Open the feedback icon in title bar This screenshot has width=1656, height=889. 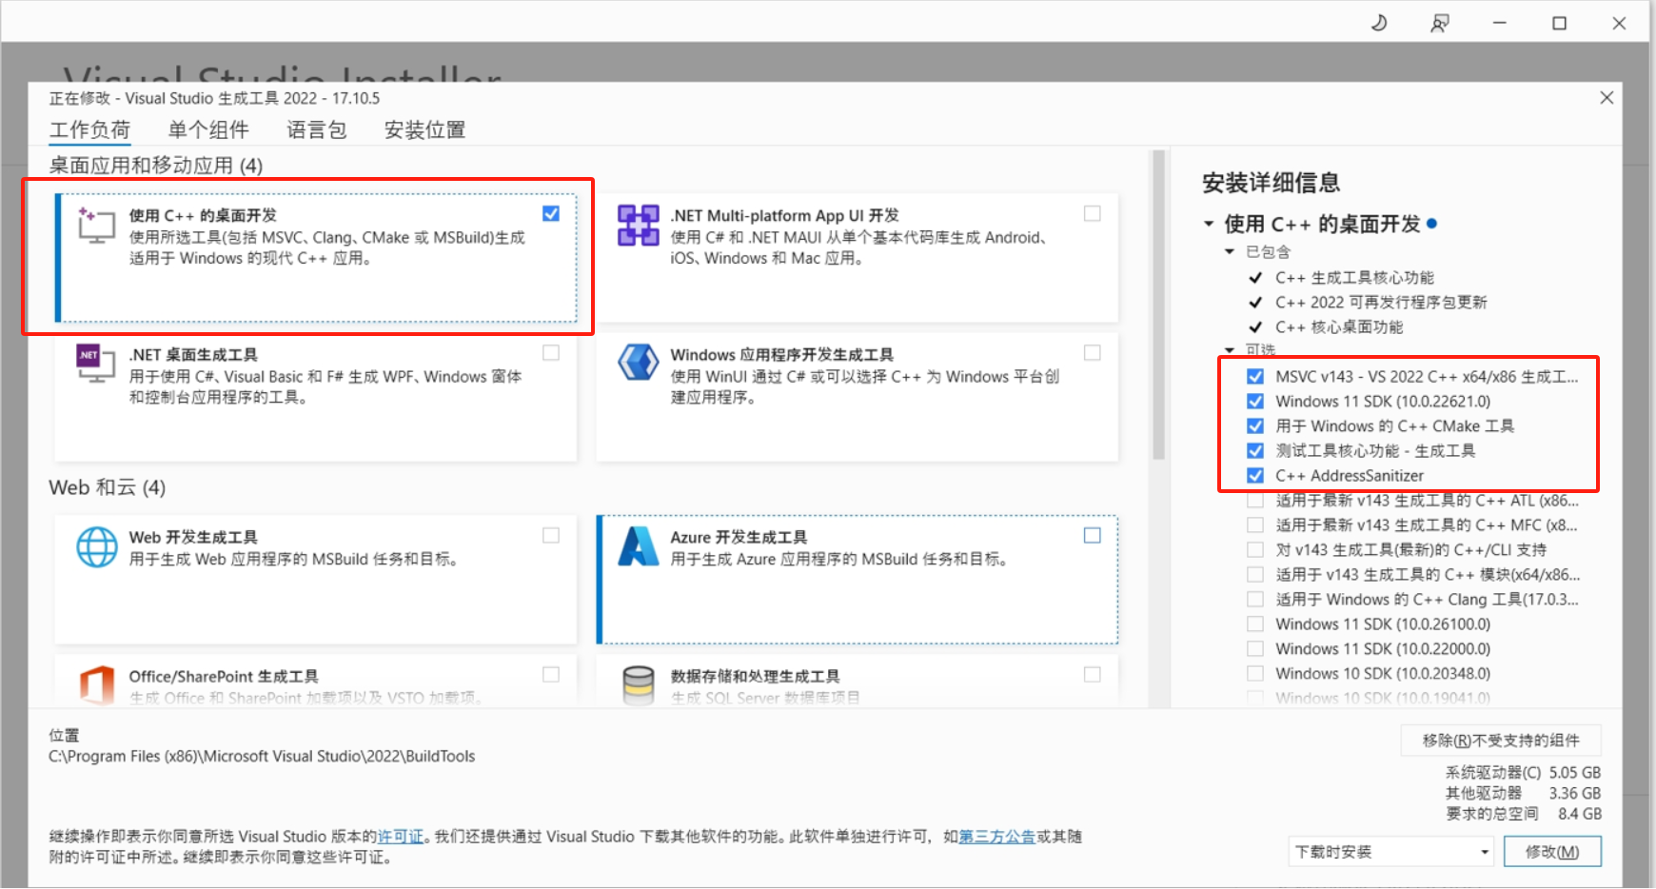point(1440,23)
